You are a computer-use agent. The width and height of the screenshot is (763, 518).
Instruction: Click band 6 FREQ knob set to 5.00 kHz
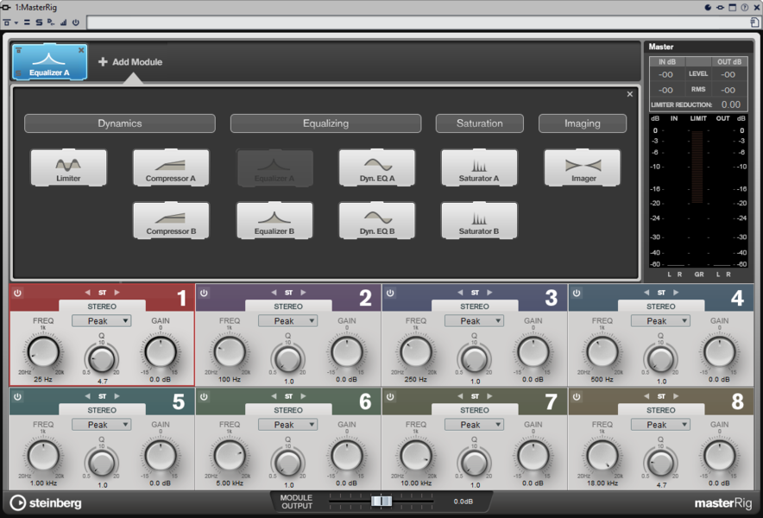(230, 456)
